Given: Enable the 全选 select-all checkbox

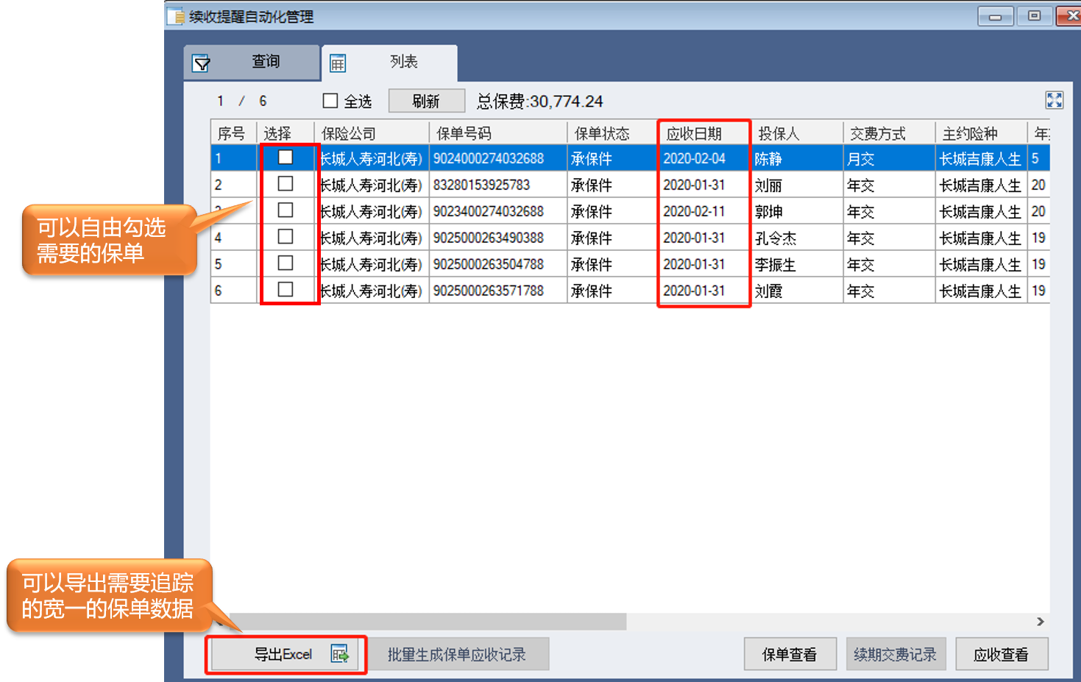Looking at the screenshot, I should click(x=330, y=101).
